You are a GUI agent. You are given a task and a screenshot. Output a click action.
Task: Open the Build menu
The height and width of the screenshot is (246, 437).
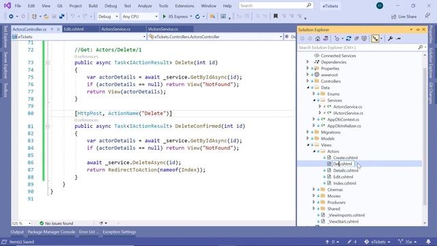coord(93,6)
